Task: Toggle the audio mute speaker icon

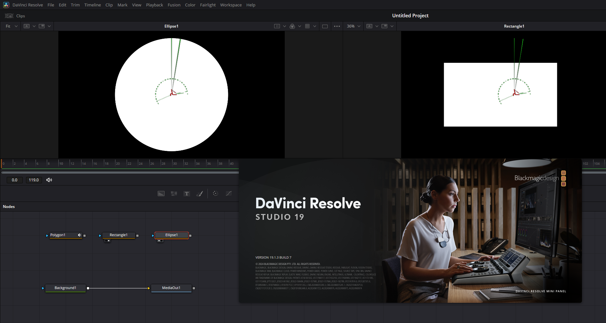Action: point(49,180)
